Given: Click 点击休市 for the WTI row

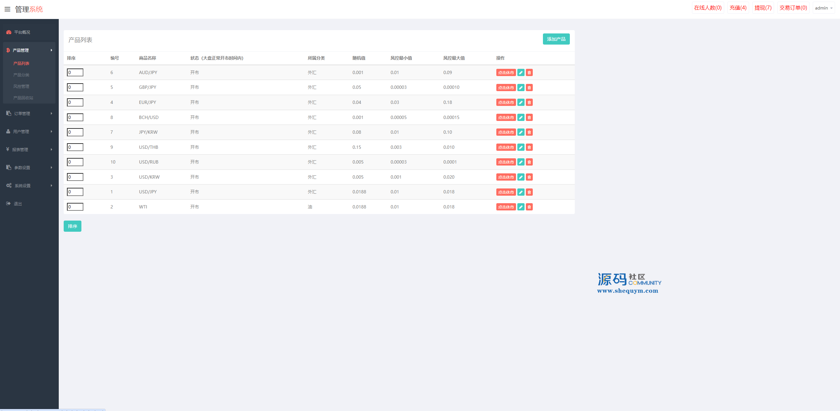Looking at the screenshot, I should (x=506, y=207).
